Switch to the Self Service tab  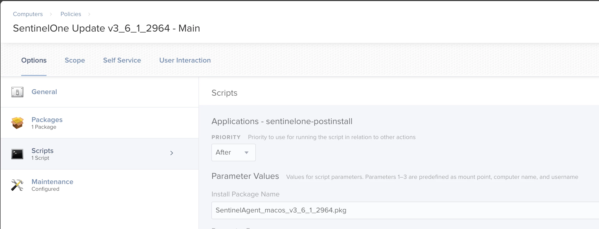[x=122, y=60]
